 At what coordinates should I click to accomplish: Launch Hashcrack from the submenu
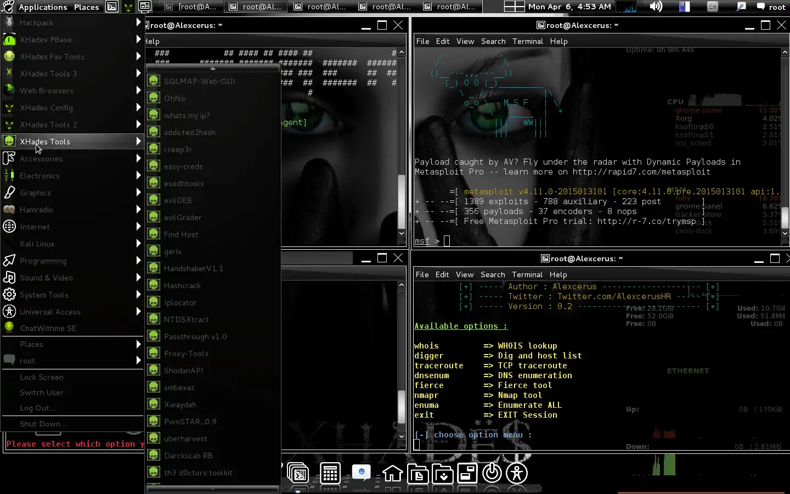(213, 285)
